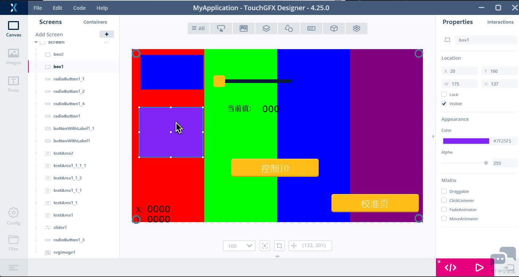519x277 pixels.
Task: Collapse the screen tree node
Action: (36, 42)
